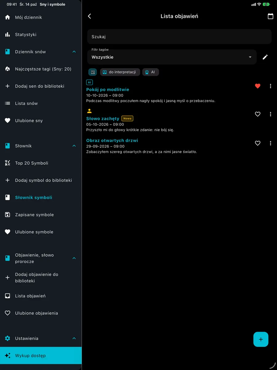Toggle the AI tag filter chip

click(151, 72)
